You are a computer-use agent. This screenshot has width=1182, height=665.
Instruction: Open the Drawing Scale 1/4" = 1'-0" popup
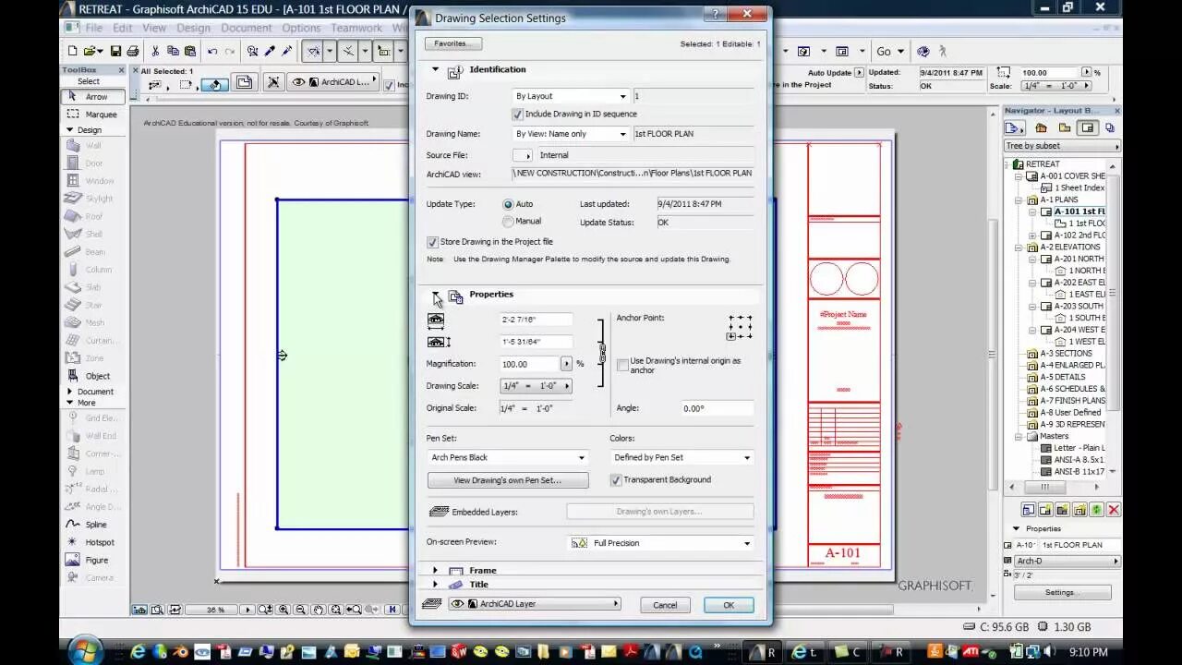537,386
